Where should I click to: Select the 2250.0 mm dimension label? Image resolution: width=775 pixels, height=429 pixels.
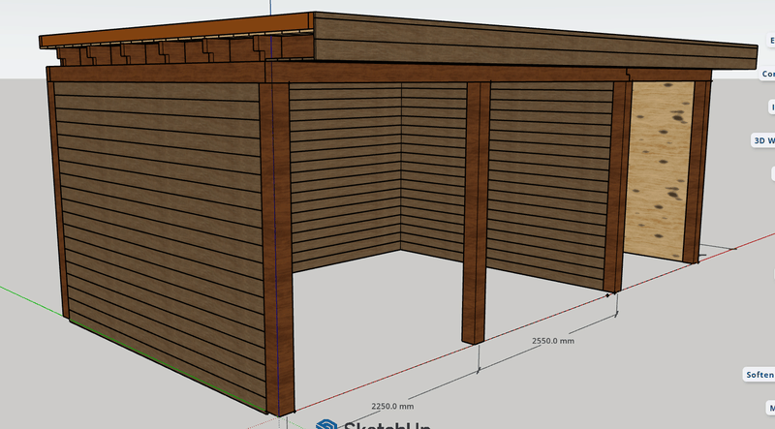(x=392, y=407)
